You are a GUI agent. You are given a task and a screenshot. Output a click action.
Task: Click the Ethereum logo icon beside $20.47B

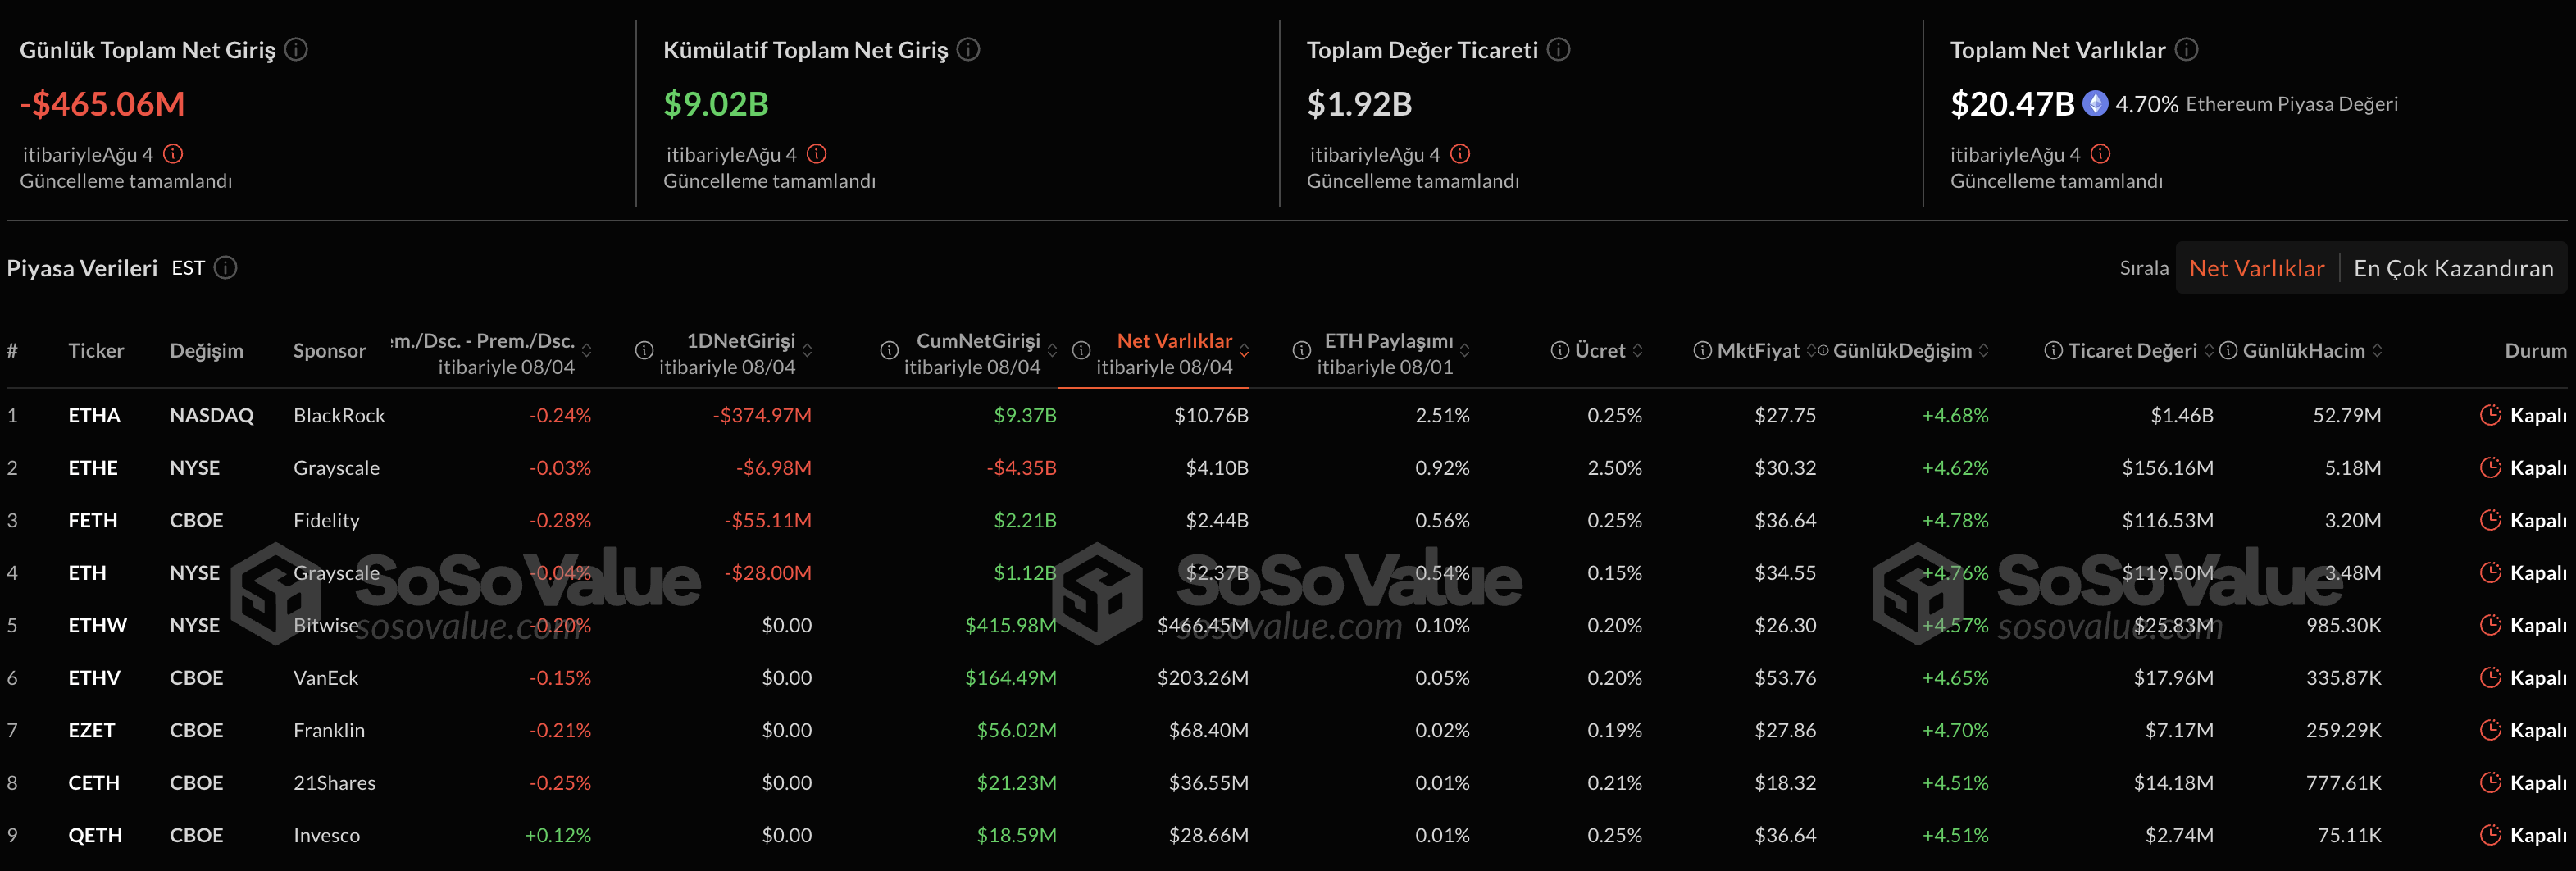click(x=2095, y=103)
